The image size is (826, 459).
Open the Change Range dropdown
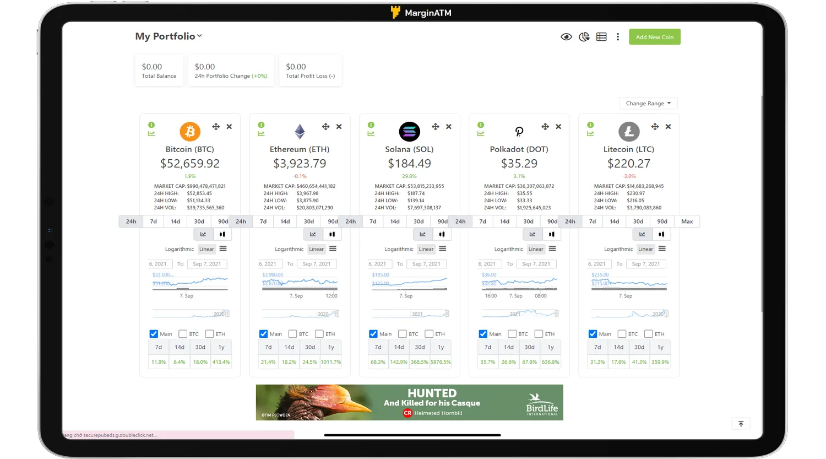click(x=648, y=104)
